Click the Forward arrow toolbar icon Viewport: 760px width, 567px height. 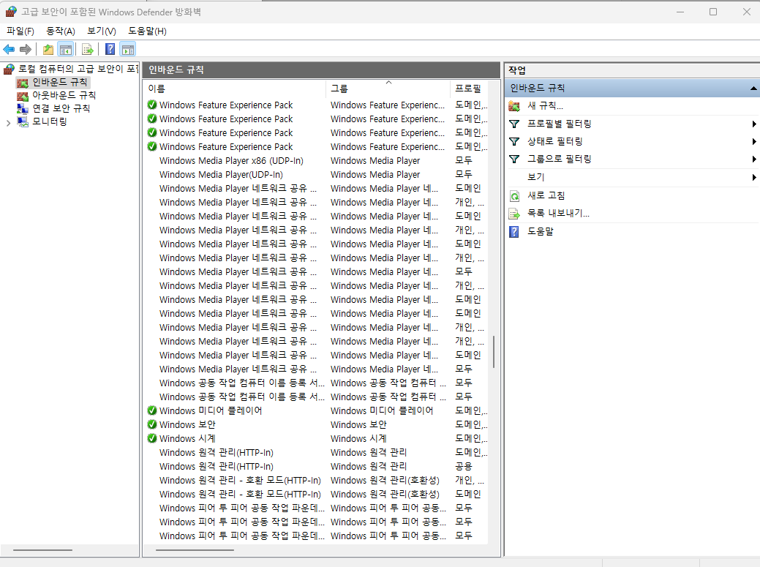(26, 50)
